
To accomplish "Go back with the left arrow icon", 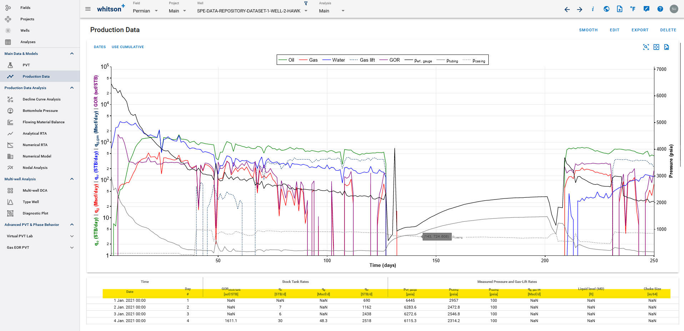I will (x=567, y=9).
